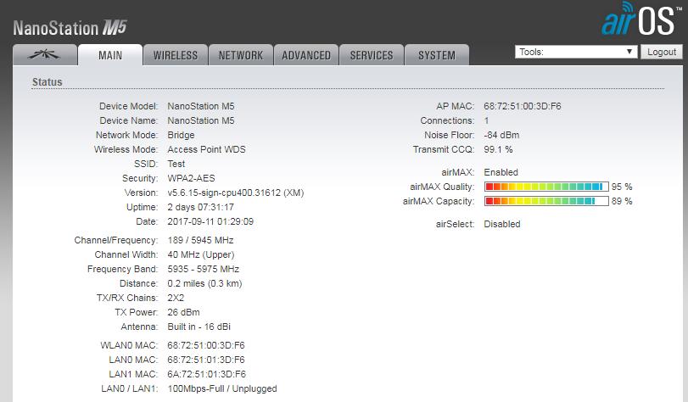Screen dimensions: 688x402
Task: Click the WLAN0 MAC address value
Action: click(x=206, y=345)
